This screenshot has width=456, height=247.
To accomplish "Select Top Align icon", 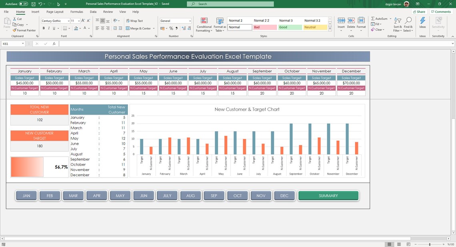I will (x=98, y=21).
